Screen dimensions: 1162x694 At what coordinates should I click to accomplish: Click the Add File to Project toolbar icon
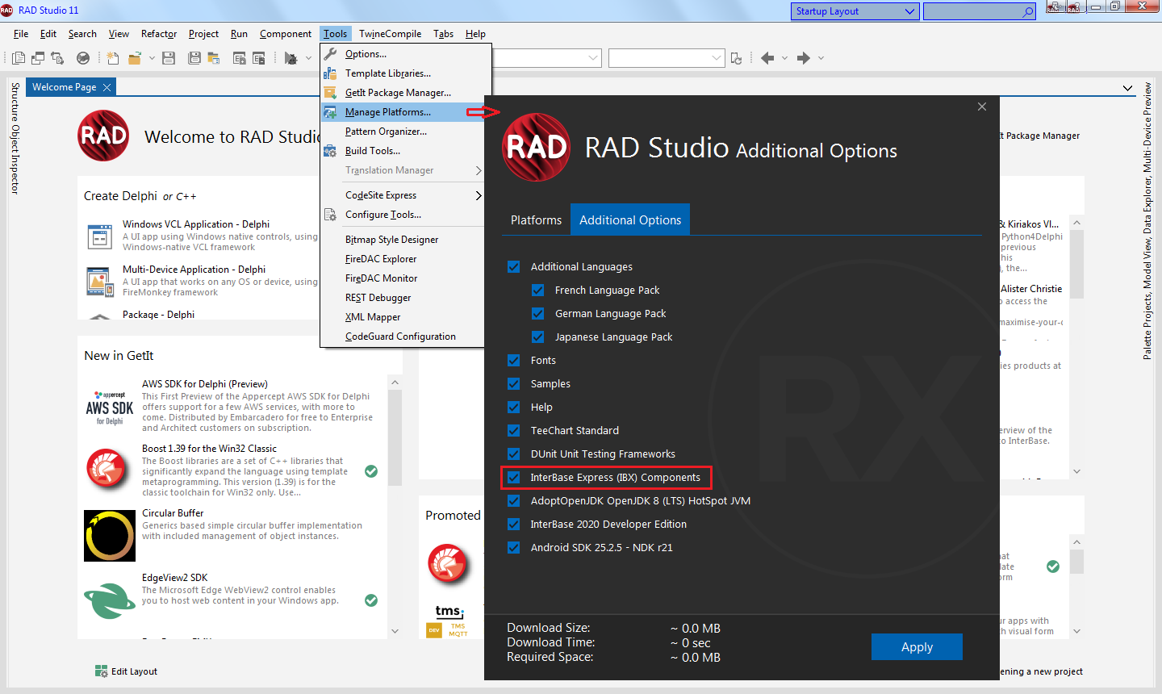click(240, 58)
